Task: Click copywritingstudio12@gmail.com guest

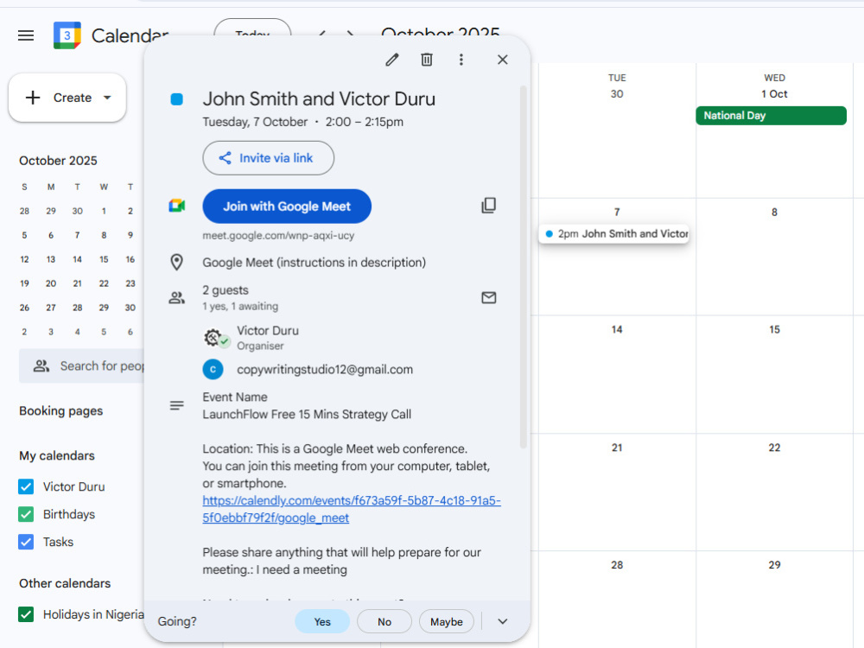Action: [325, 370]
